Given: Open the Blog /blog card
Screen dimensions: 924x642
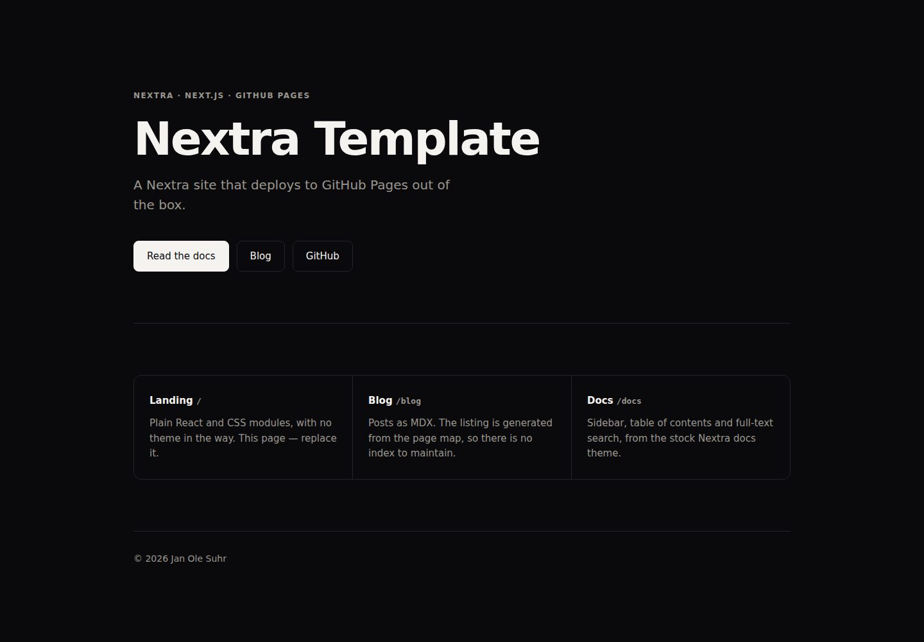Looking at the screenshot, I should coord(462,427).
